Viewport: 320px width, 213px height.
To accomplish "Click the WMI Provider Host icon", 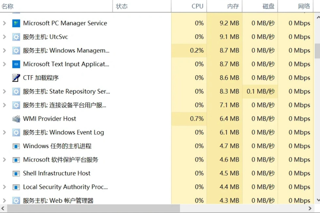I will coord(16,119).
